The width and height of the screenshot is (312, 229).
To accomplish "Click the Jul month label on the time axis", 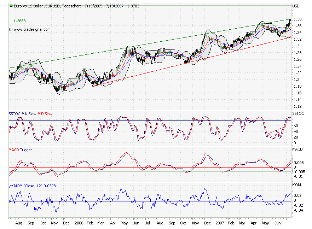I will (148, 223).
